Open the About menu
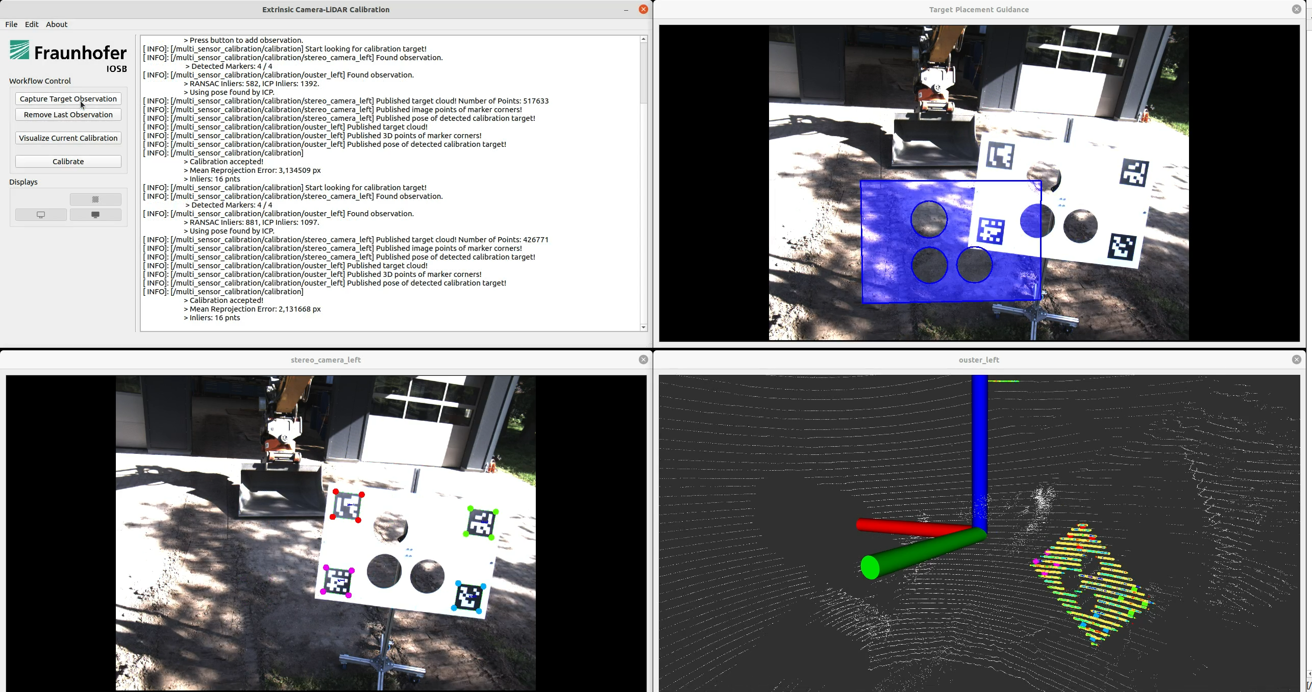The width and height of the screenshot is (1312, 692). click(x=57, y=24)
